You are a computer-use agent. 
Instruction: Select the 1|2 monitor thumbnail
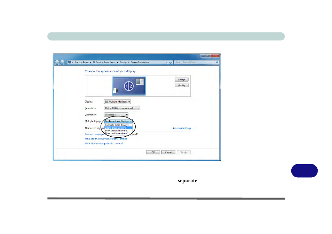(129, 86)
